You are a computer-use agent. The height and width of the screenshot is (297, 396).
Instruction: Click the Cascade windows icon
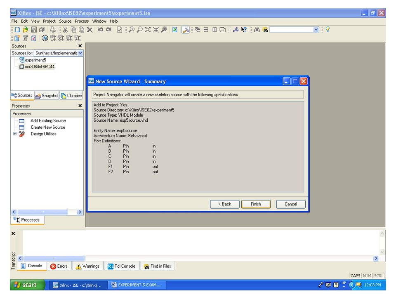198,30
